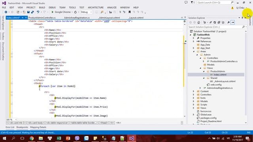This screenshot has width=253, height=142.
Task: Click Show All Files icon in Solution Explorer
Action: [x=223, y=22]
